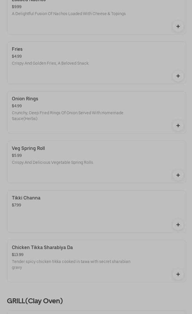The width and height of the screenshot is (192, 314).
Task: Select the Onion Rings item name
Action: (25, 99)
